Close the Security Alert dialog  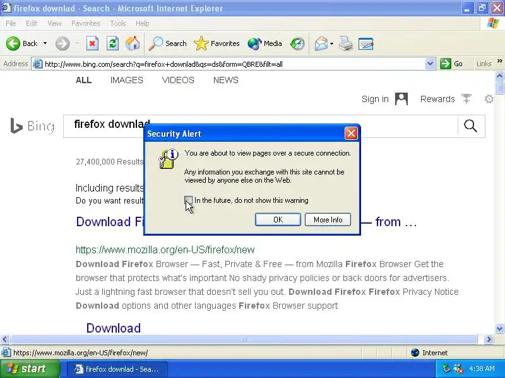coord(351,133)
